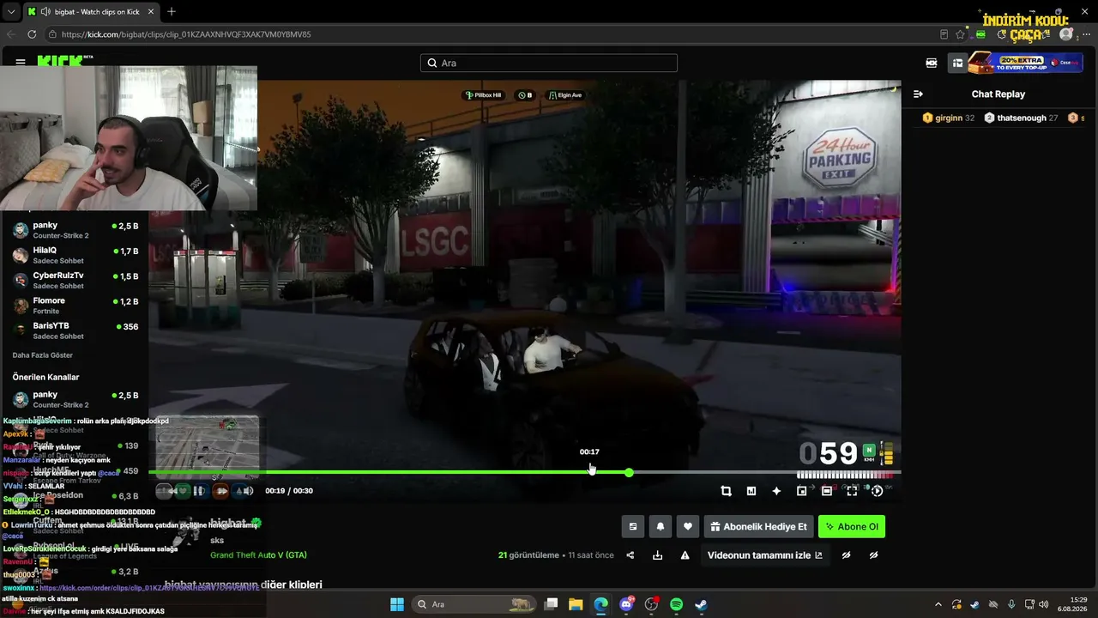
Task: Open Discord from the taskbar
Action: (626, 604)
